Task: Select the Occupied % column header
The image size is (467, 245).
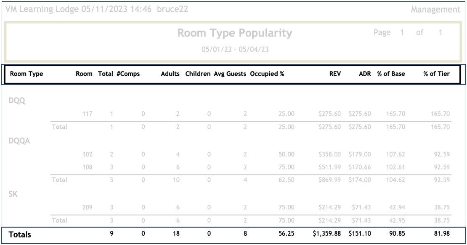Action: (267, 74)
